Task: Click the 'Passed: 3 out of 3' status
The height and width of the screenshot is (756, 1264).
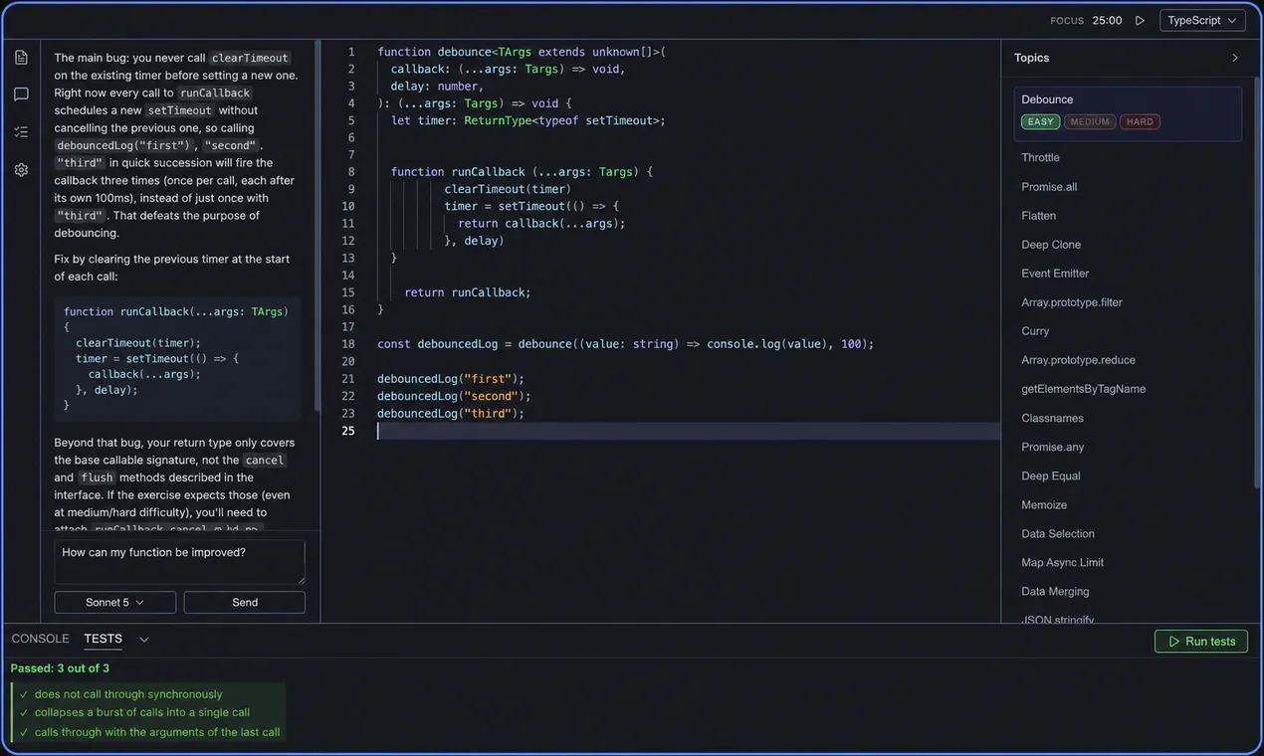Action: point(60,668)
